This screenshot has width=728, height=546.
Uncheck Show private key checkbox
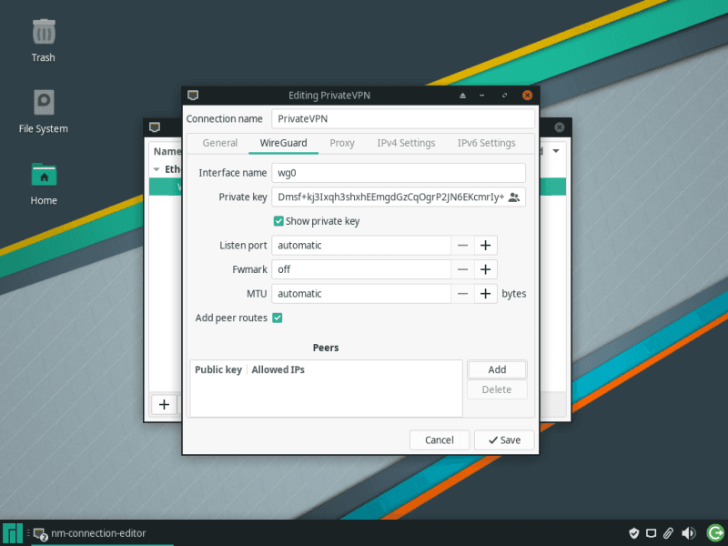click(x=278, y=221)
